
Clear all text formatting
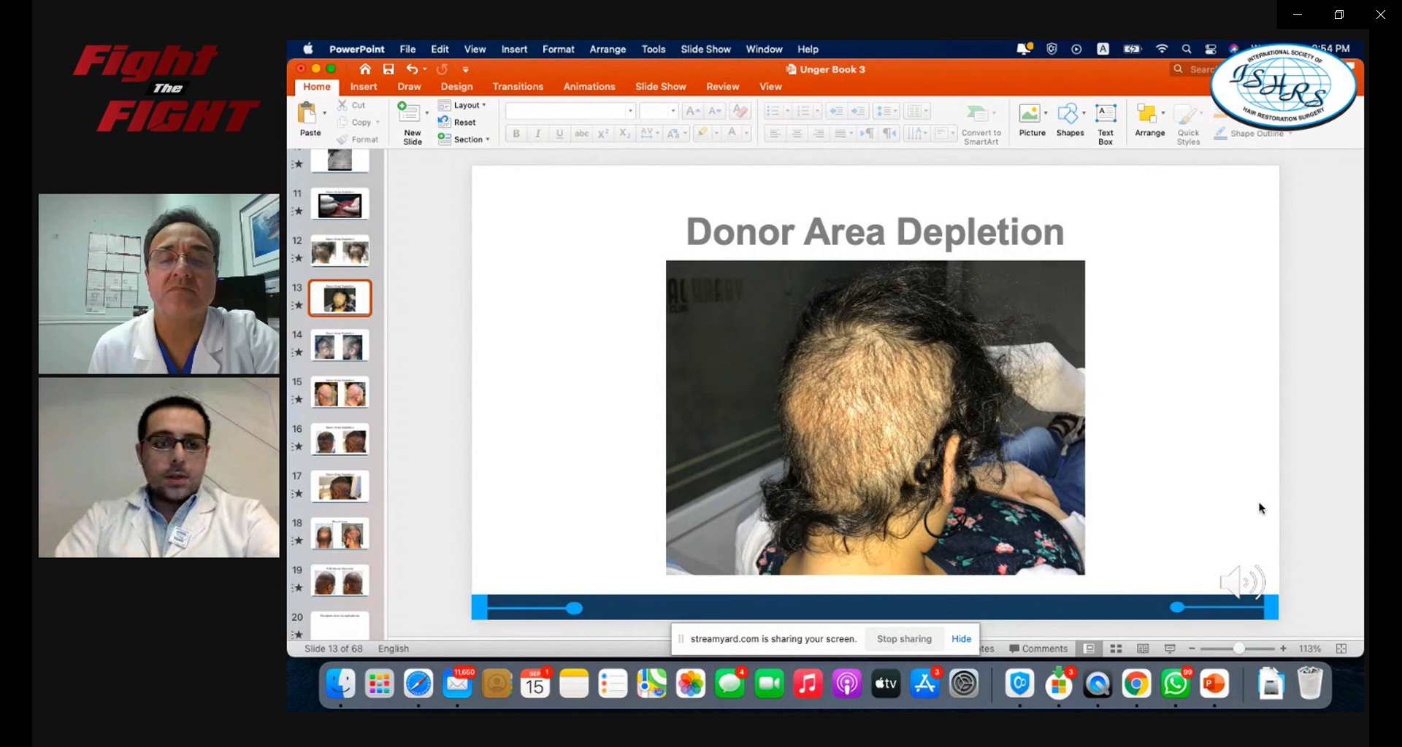(740, 111)
